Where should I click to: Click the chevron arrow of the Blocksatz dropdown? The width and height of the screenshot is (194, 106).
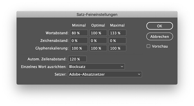pyautogui.click(x=122, y=67)
